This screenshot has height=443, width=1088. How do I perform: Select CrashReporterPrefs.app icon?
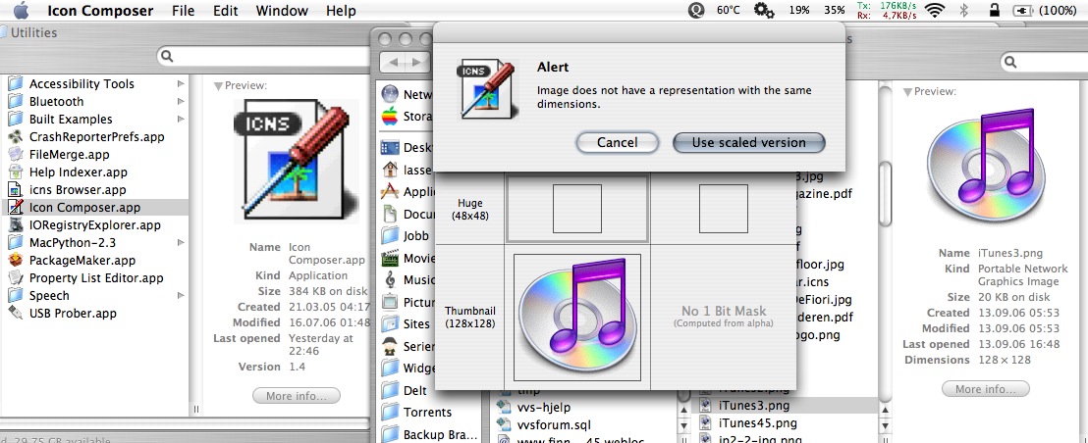click(16, 136)
